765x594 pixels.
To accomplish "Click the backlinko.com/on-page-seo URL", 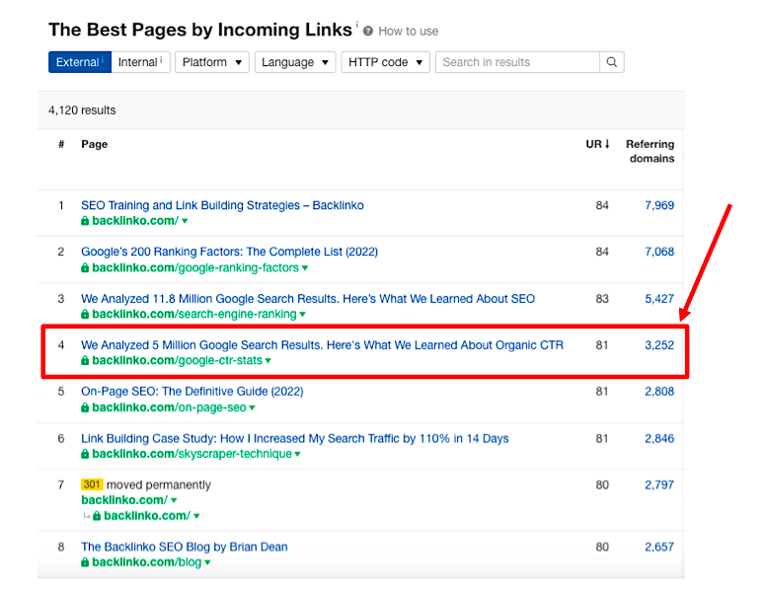I will [x=170, y=408].
